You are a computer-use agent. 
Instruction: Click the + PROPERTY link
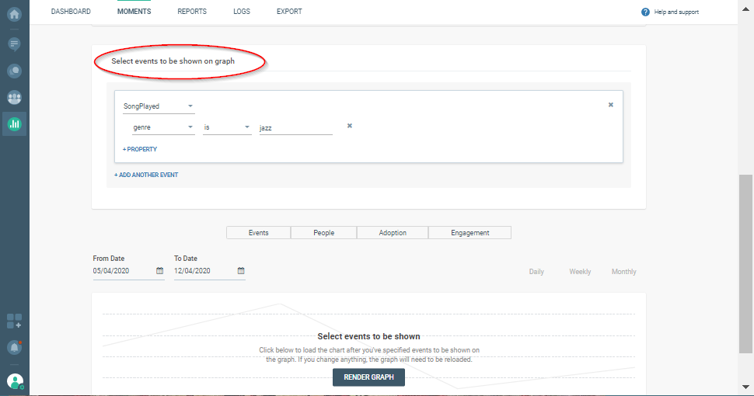click(x=140, y=149)
